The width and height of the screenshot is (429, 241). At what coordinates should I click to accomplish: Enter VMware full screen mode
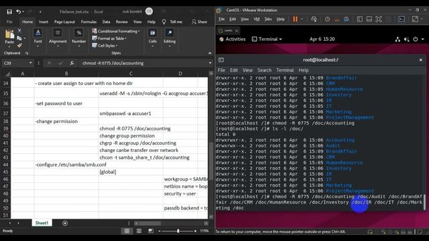[379, 19]
